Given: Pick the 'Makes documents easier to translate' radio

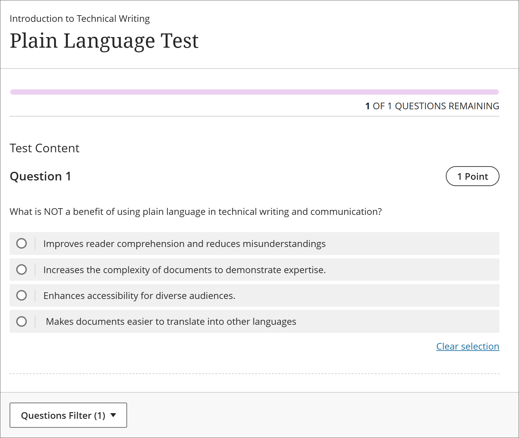Looking at the screenshot, I should (22, 321).
